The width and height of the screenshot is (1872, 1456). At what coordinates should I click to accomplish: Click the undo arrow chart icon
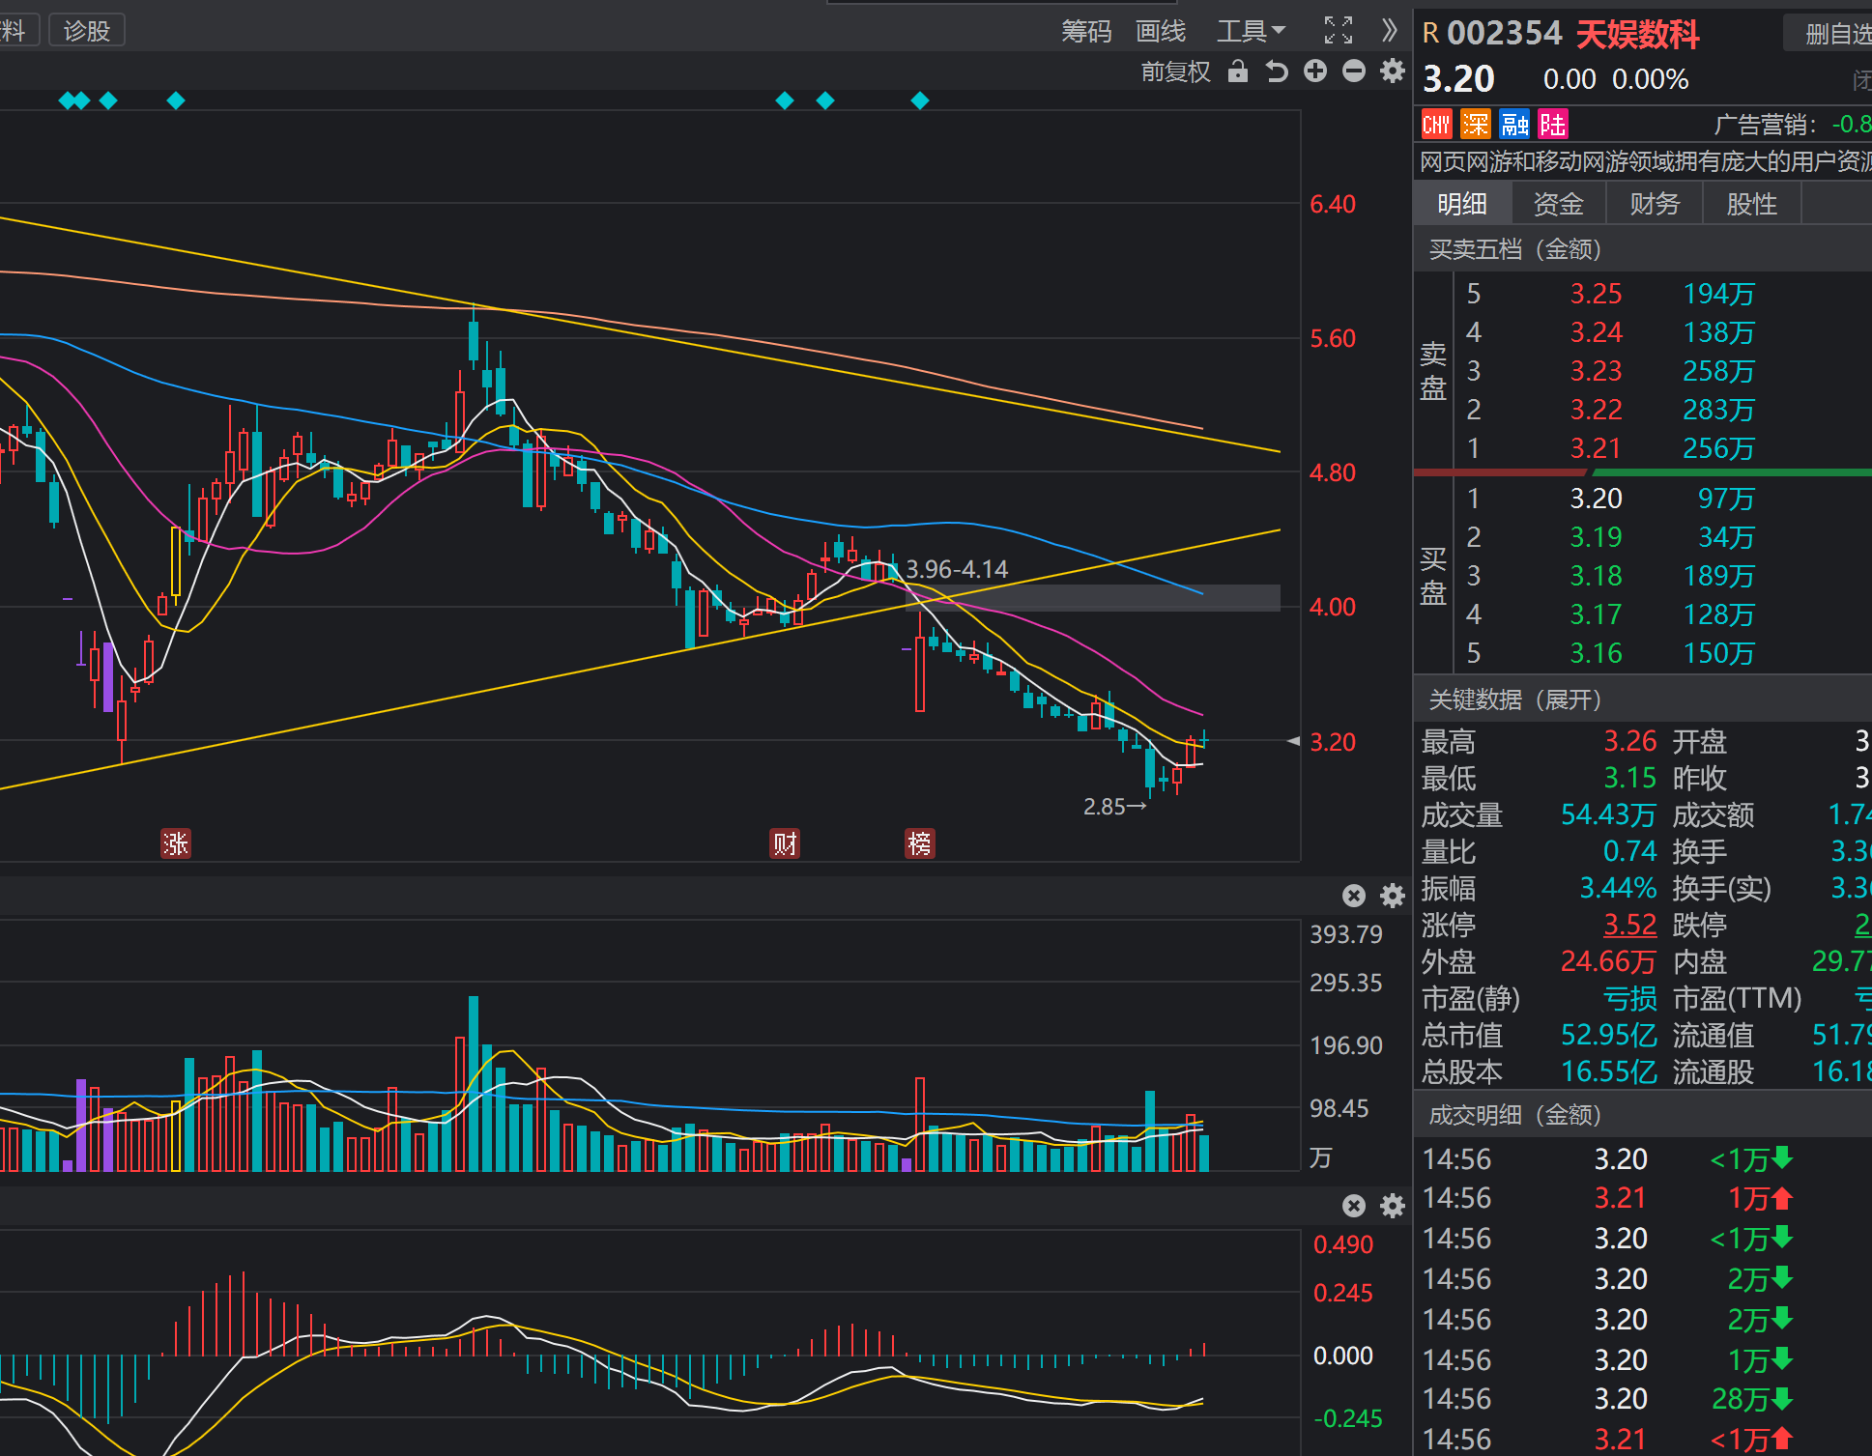pos(1277,71)
